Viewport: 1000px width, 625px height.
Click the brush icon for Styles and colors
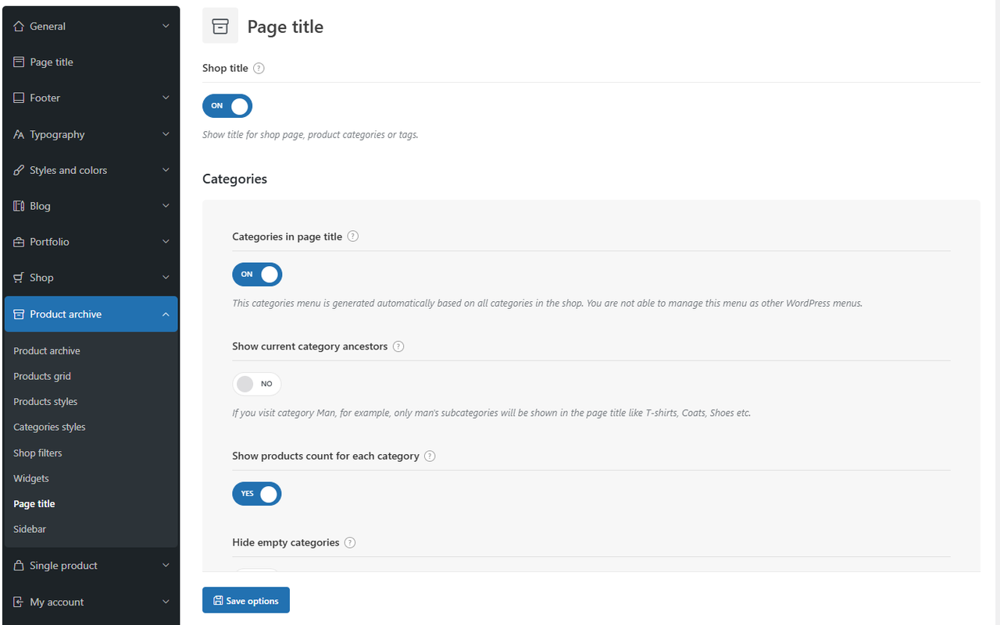(x=20, y=170)
